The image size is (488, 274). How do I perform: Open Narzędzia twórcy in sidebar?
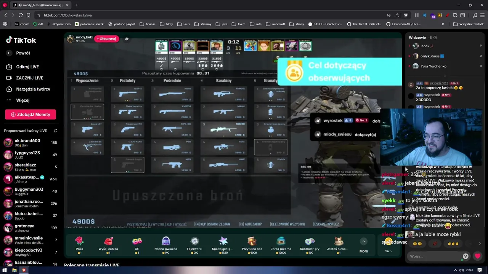coord(33,89)
